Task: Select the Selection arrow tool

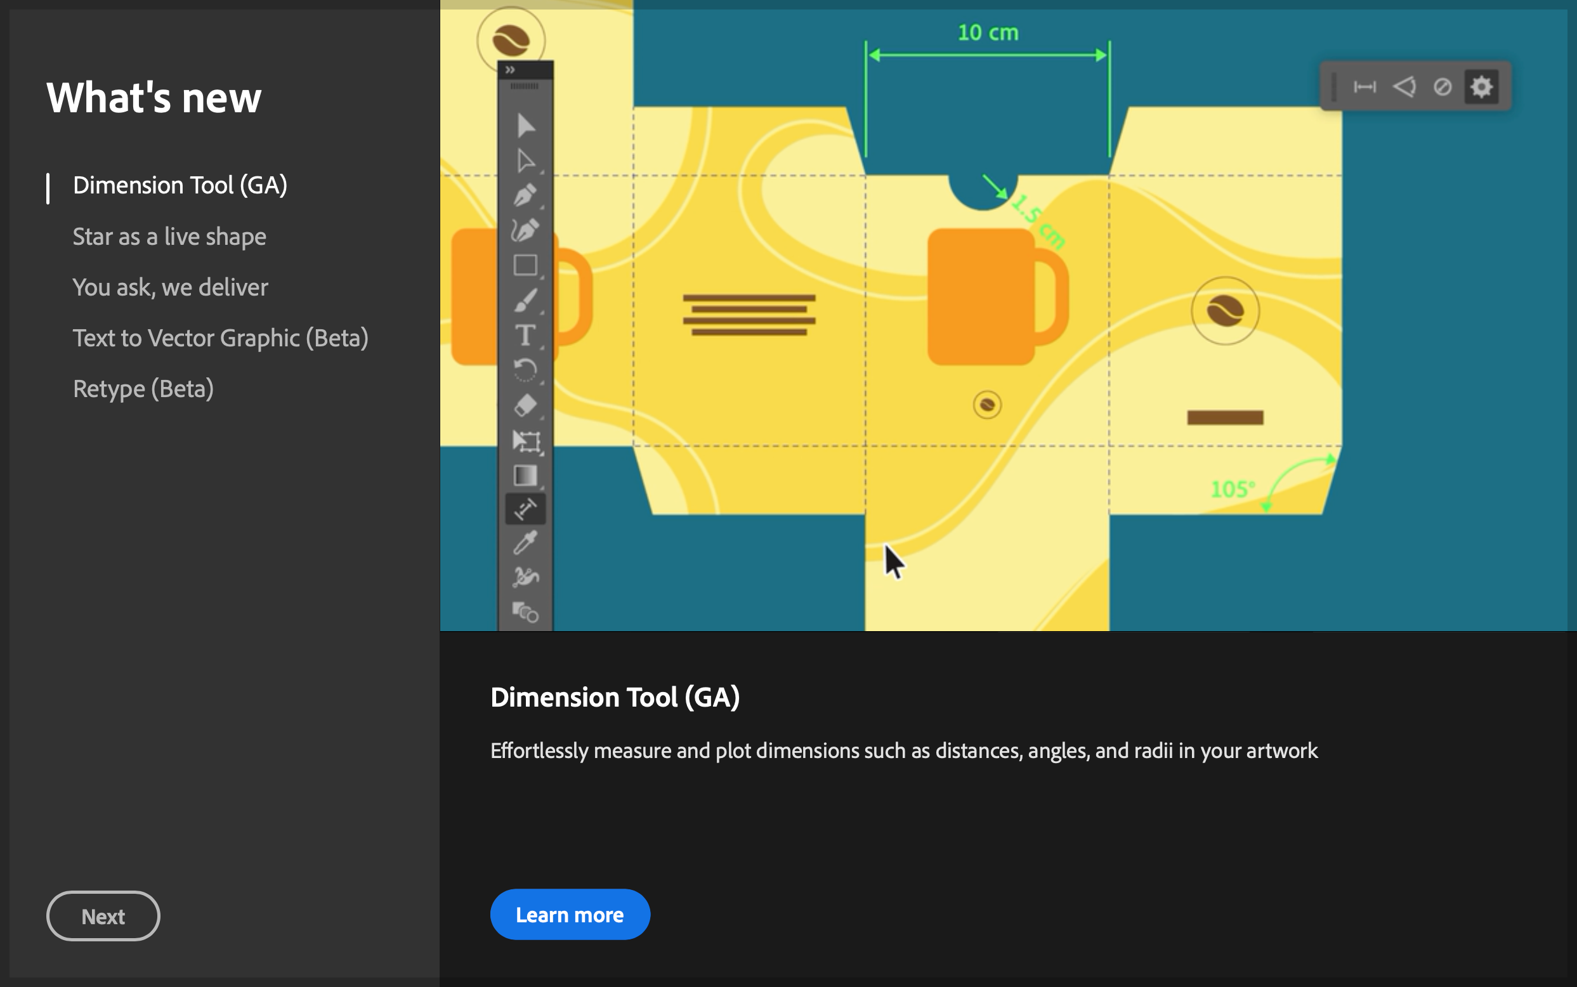Action: pos(525,125)
